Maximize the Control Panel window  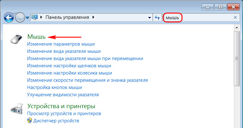click(220, 7)
